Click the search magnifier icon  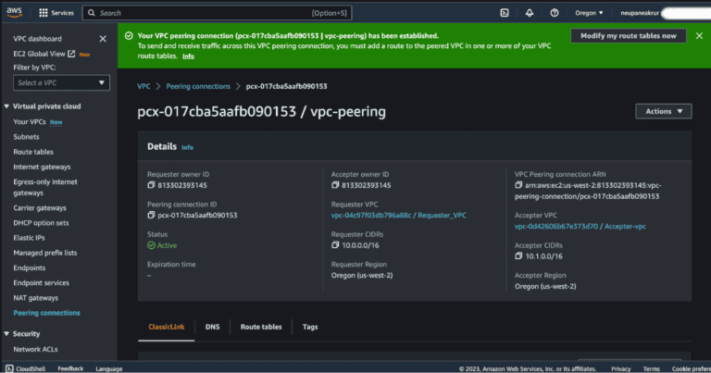[91, 13]
